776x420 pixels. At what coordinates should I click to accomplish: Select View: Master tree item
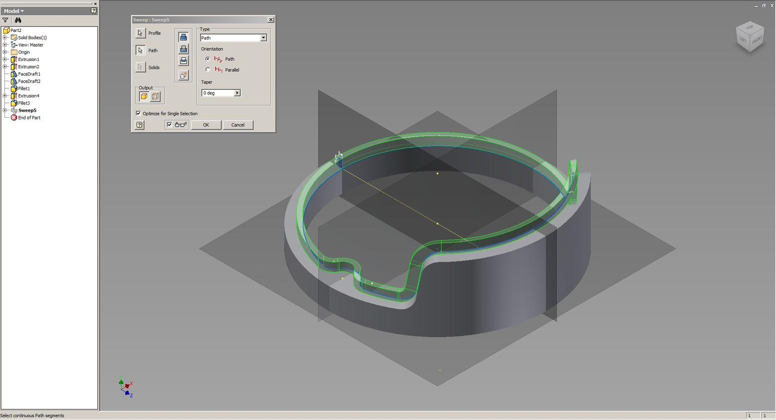click(31, 45)
